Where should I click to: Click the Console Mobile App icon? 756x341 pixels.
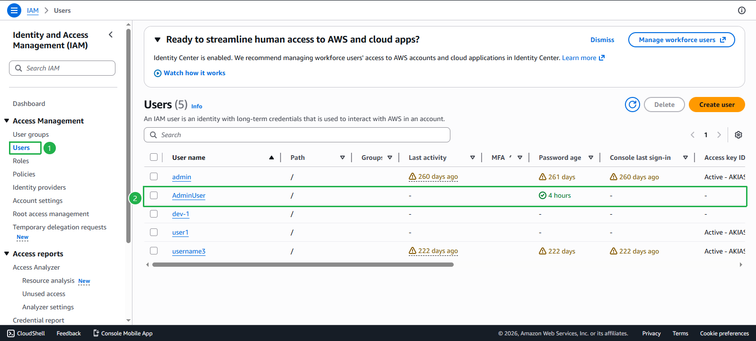96,333
